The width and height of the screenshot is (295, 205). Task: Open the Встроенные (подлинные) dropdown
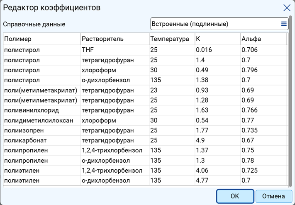219,24
